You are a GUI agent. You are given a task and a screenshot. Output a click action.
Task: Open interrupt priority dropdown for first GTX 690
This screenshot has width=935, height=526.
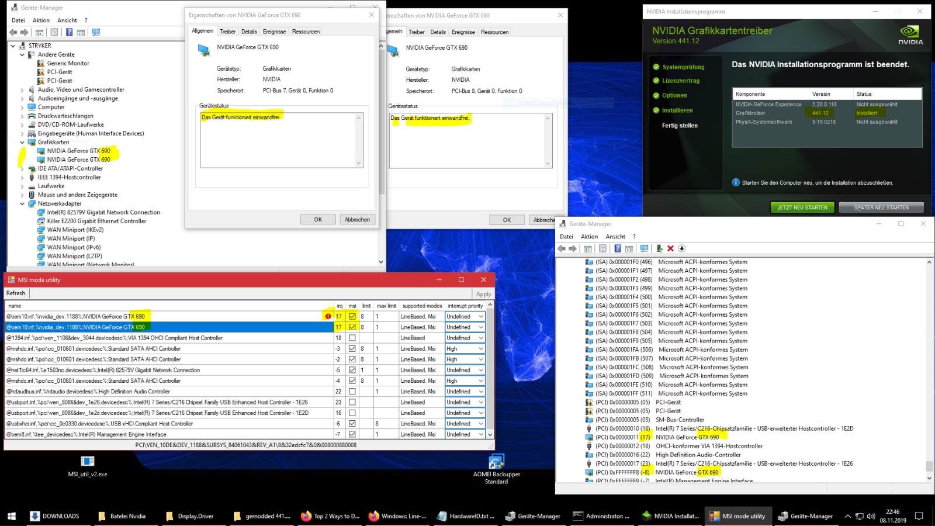(x=465, y=317)
